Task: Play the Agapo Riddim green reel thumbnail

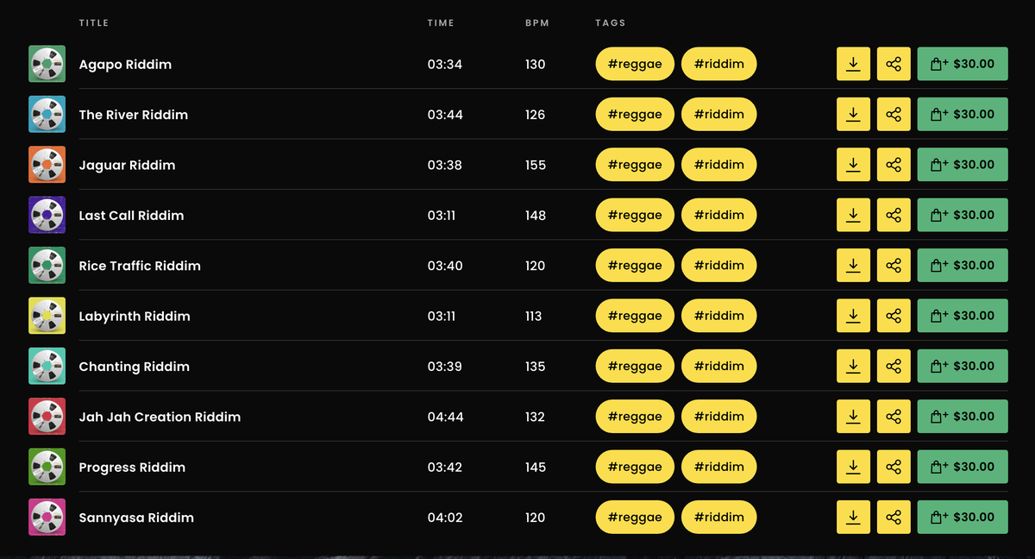Action: (47, 64)
